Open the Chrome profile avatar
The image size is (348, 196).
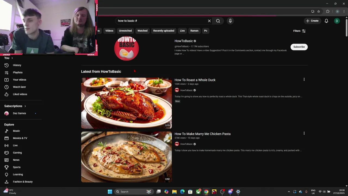click(337, 11)
